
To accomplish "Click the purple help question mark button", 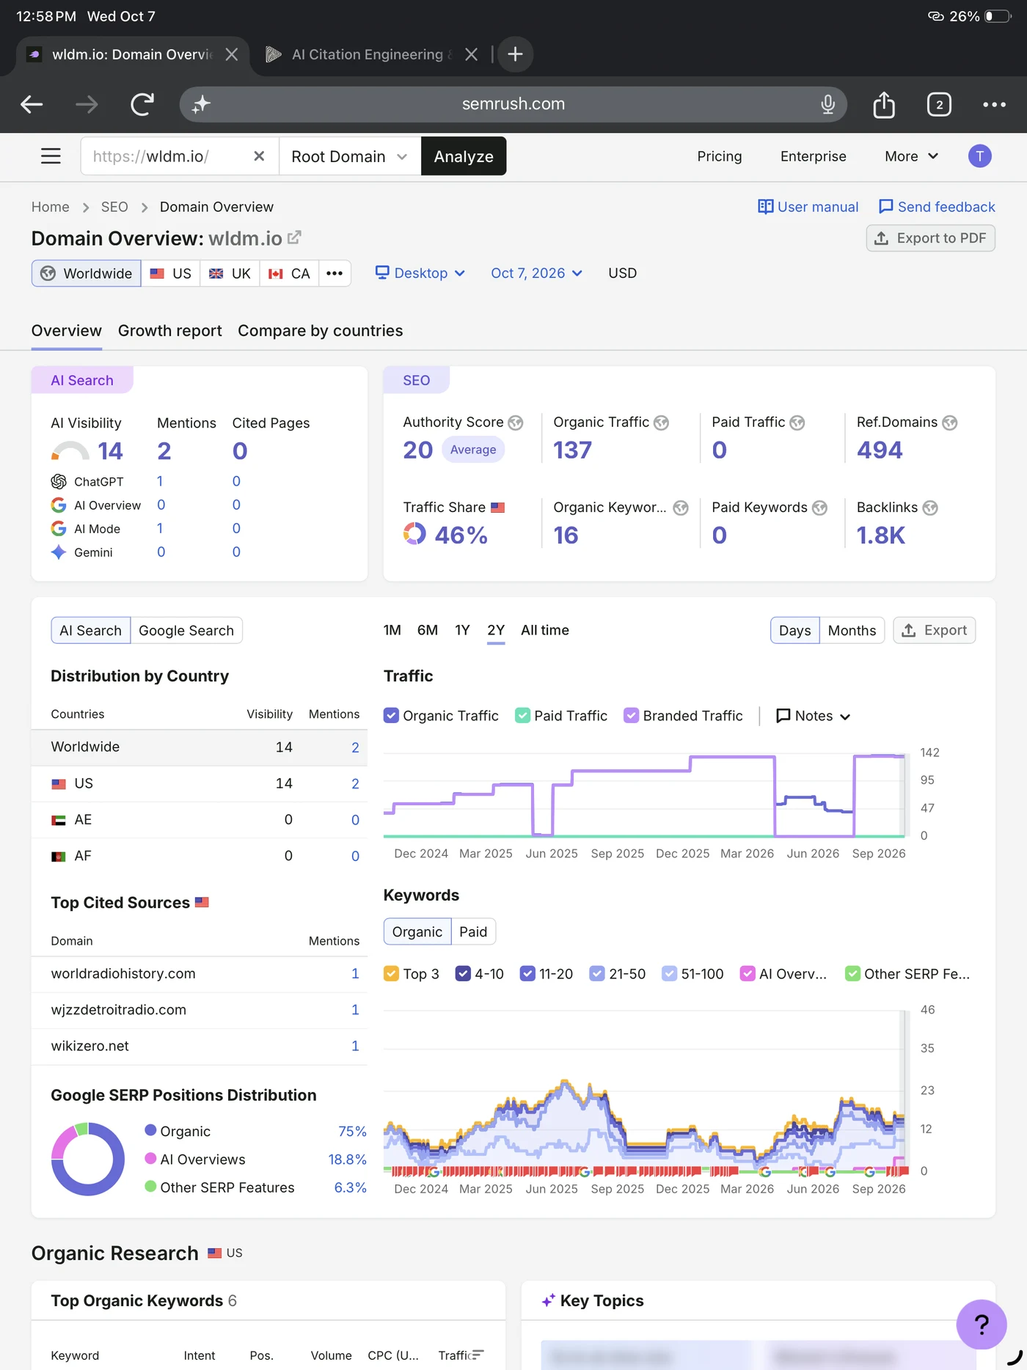I will 982,1324.
